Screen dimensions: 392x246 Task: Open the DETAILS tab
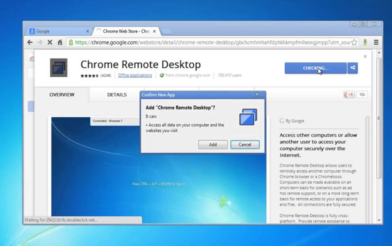[x=117, y=95]
